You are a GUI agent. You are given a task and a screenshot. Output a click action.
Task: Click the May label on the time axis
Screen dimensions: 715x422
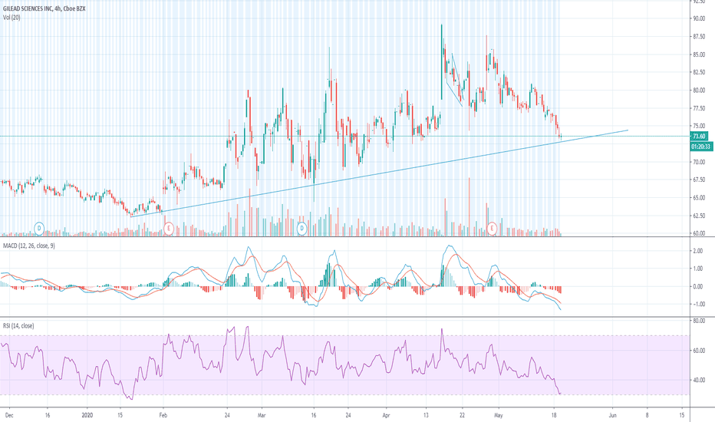[499, 415]
